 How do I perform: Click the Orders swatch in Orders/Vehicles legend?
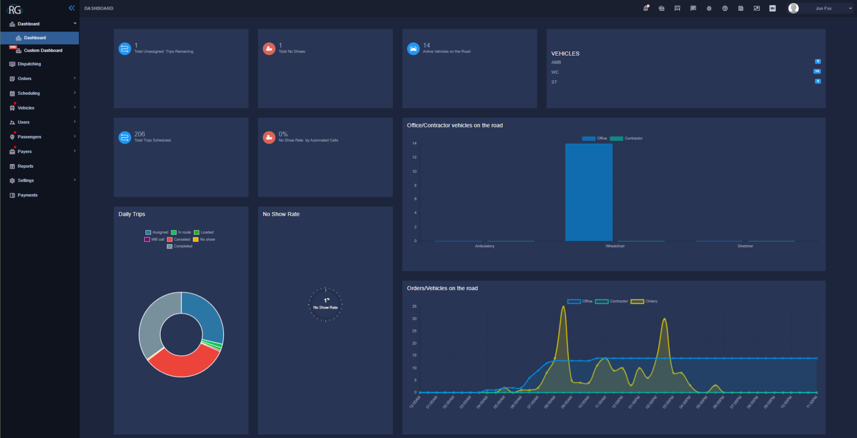[x=637, y=301]
